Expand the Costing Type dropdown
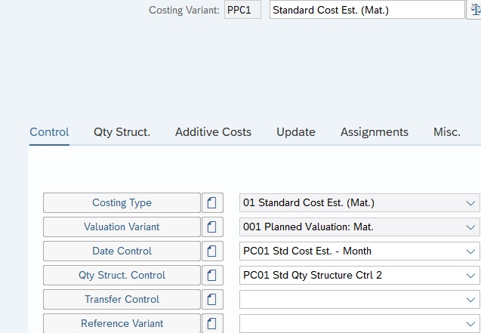481x333 pixels. point(472,203)
